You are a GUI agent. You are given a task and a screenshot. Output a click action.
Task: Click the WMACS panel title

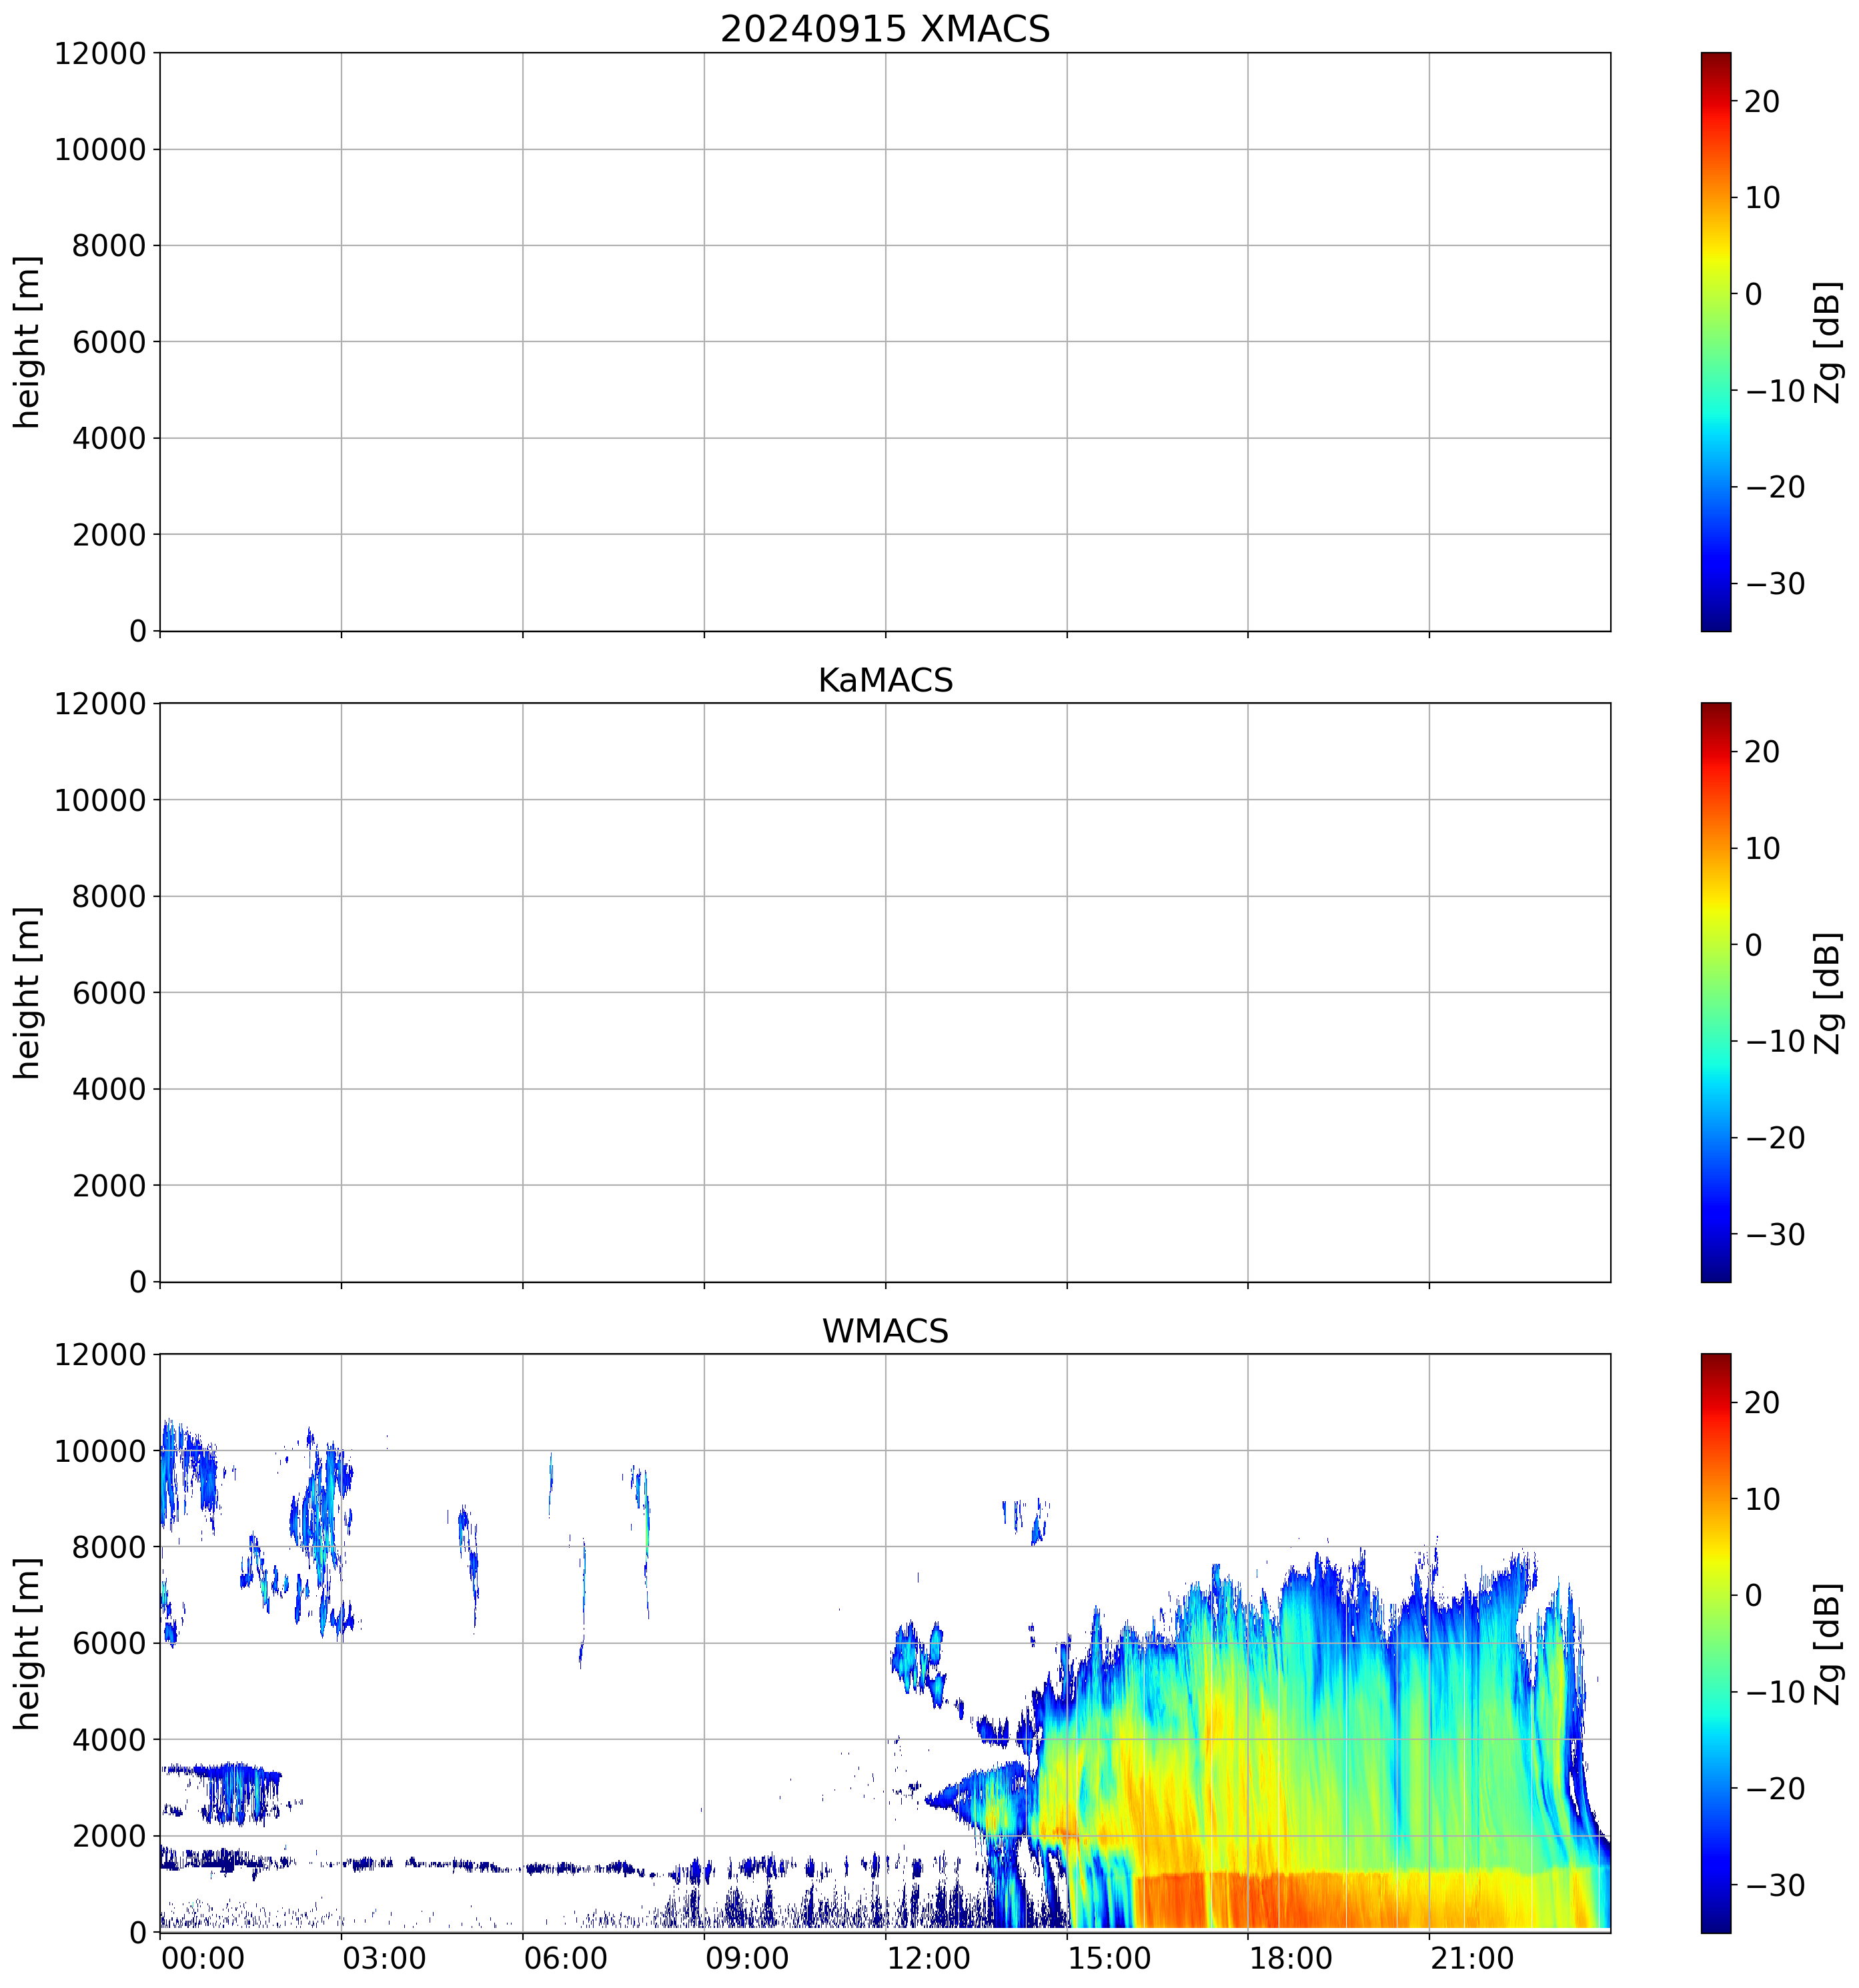tap(885, 1331)
